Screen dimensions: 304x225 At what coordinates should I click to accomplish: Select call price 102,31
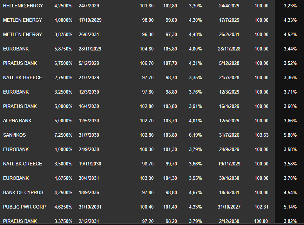pos(262,206)
